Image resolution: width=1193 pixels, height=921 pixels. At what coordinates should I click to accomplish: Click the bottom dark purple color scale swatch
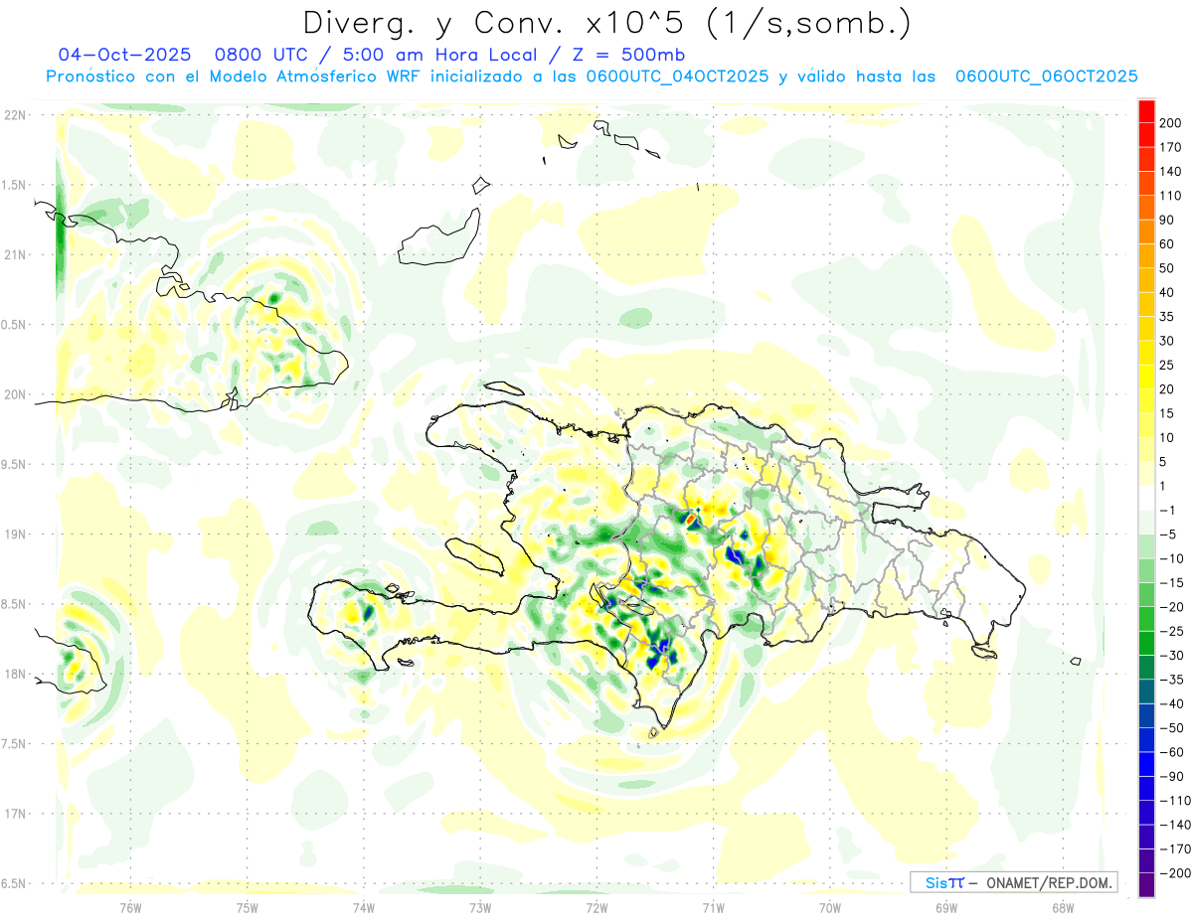1146,884
